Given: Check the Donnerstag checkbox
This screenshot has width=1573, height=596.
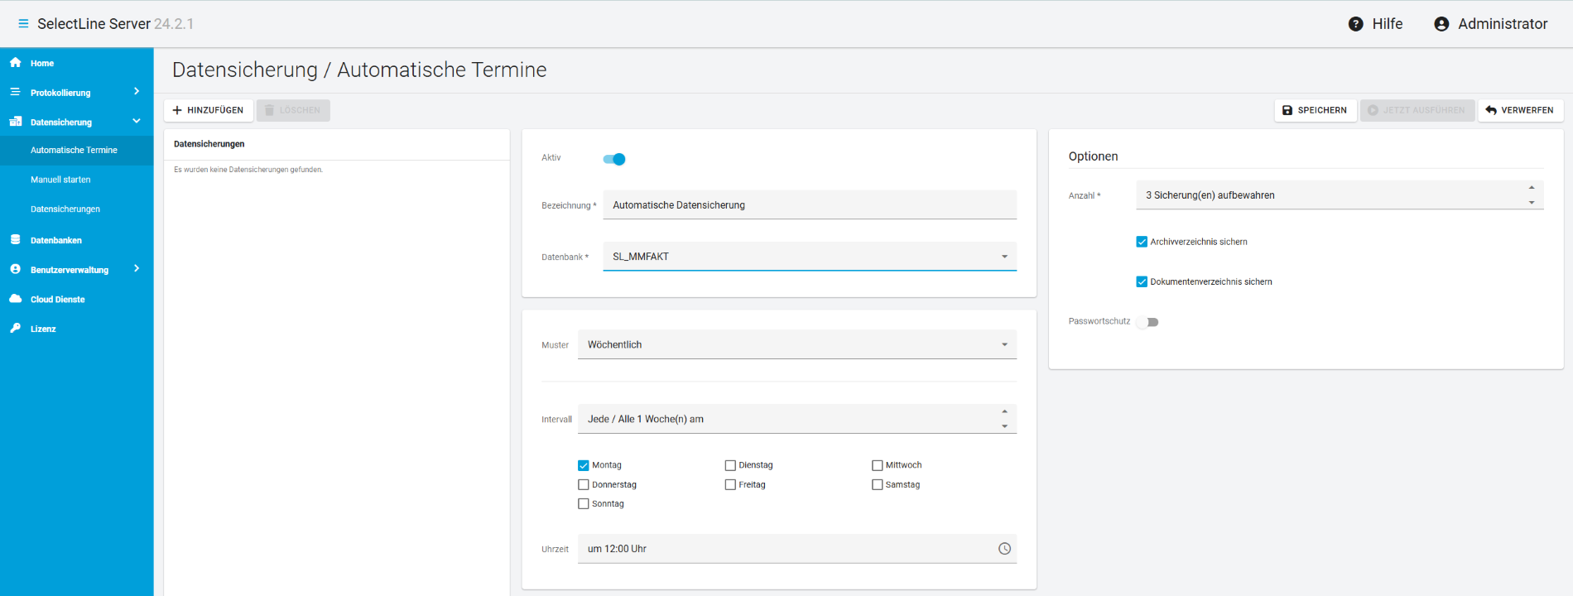Looking at the screenshot, I should tap(584, 485).
